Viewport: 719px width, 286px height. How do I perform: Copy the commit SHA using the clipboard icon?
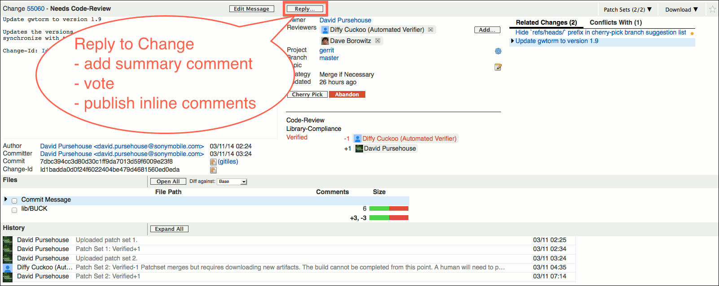pyautogui.click(x=213, y=162)
